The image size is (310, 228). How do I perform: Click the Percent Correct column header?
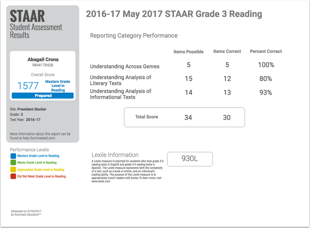tap(266, 52)
